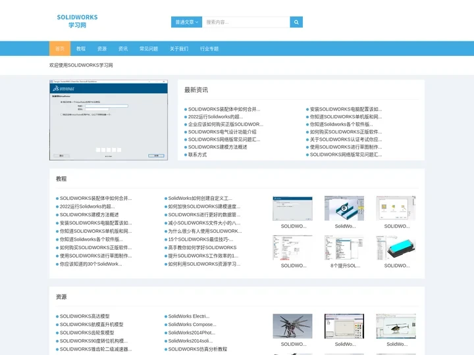Open tutorial link 你应该知道的30个SolidWork...
This screenshot has width=474, height=355.
tap(91, 264)
